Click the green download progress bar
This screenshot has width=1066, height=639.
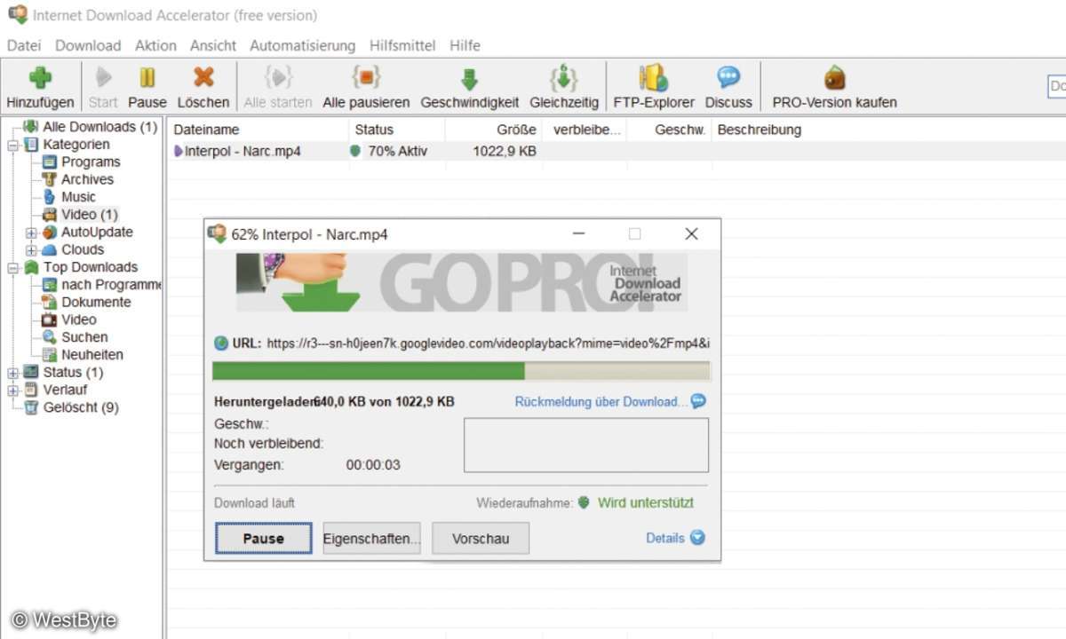click(461, 371)
